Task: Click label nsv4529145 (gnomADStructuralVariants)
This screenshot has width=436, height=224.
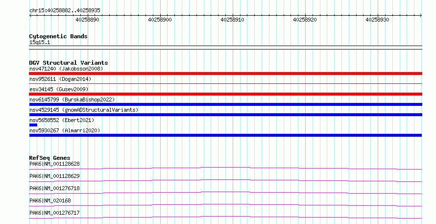Action: pos(84,110)
